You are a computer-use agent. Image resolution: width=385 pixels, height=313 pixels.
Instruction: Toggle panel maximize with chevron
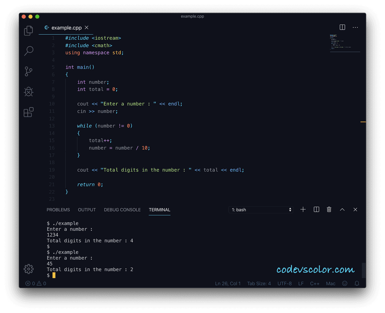(342, 209)
